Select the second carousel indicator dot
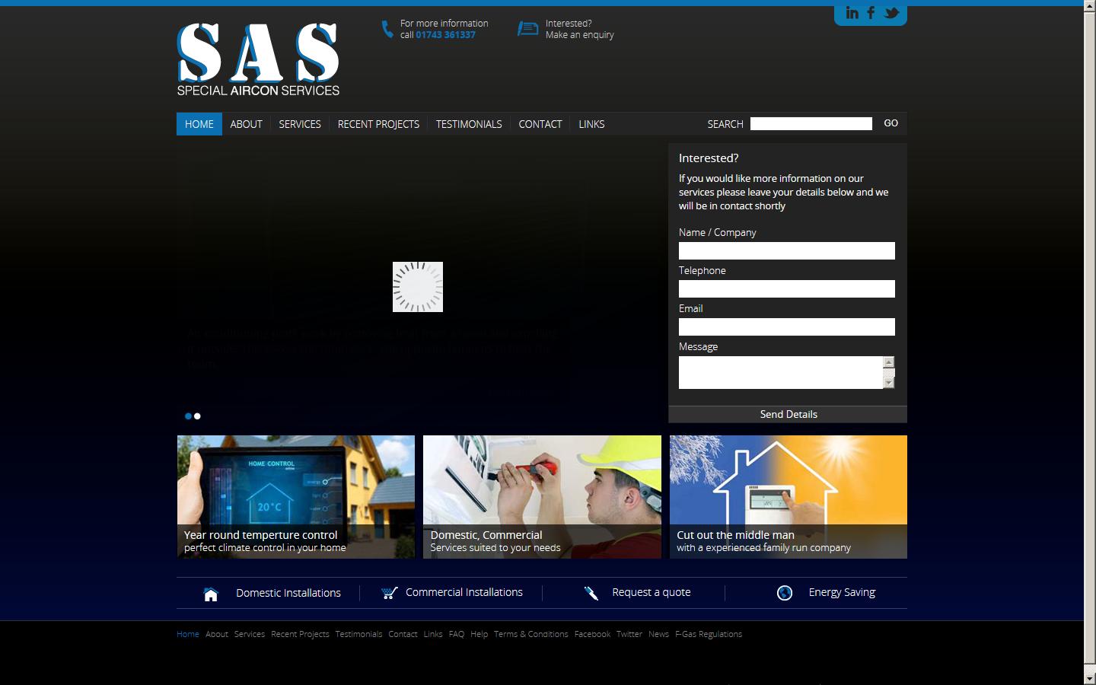The height and width of the screenshot is (685, 1096). [198, 416]
